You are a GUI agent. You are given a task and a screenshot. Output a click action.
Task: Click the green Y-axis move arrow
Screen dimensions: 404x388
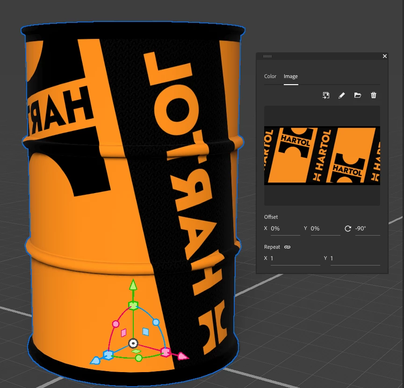[133, 285]
